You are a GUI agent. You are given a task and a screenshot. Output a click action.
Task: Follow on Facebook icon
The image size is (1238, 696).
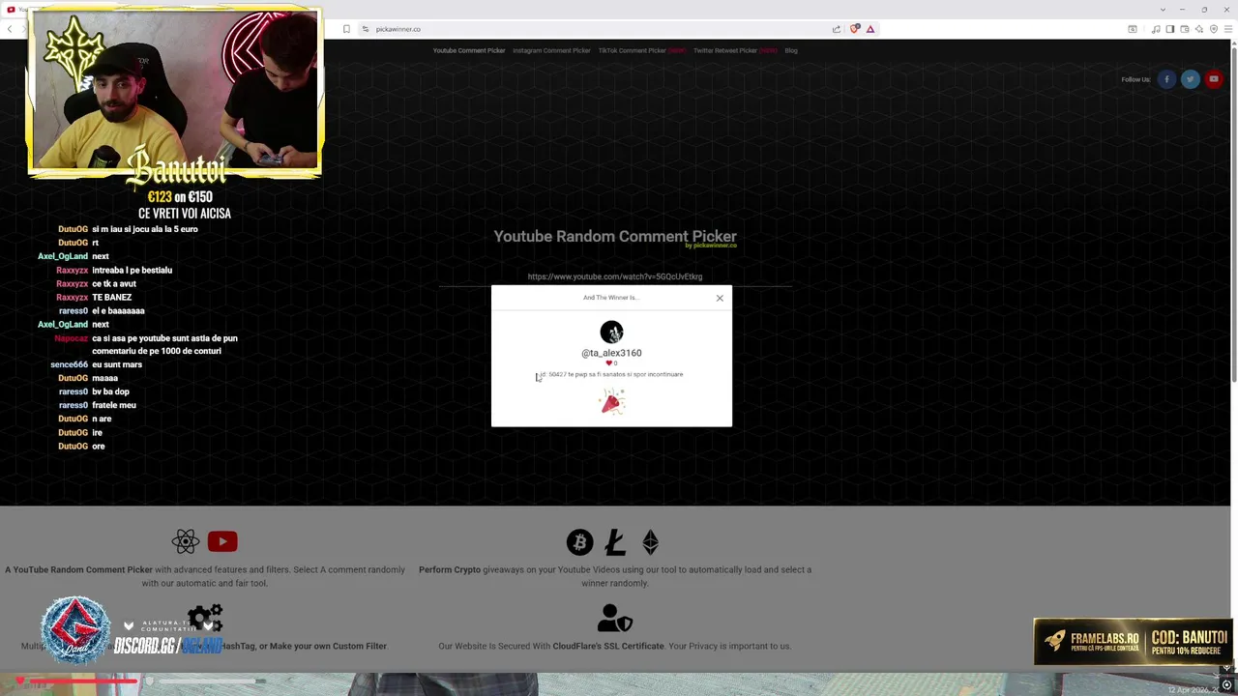[1166, 79]
